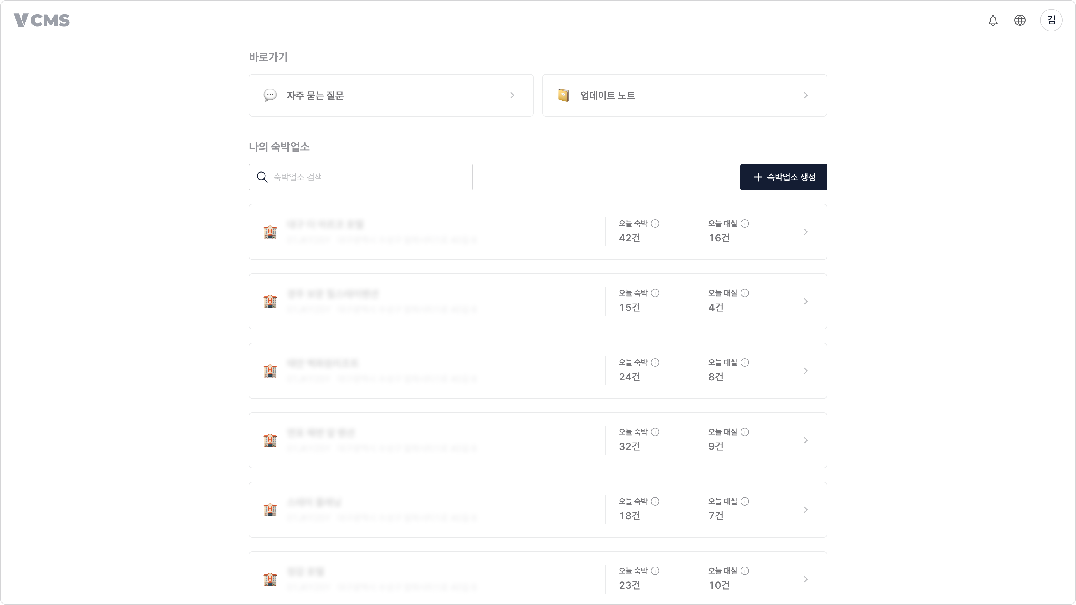Click the VCMS logo
Image resolution: width=1076 pixels, height=605 pixels.
pos(42,20)
